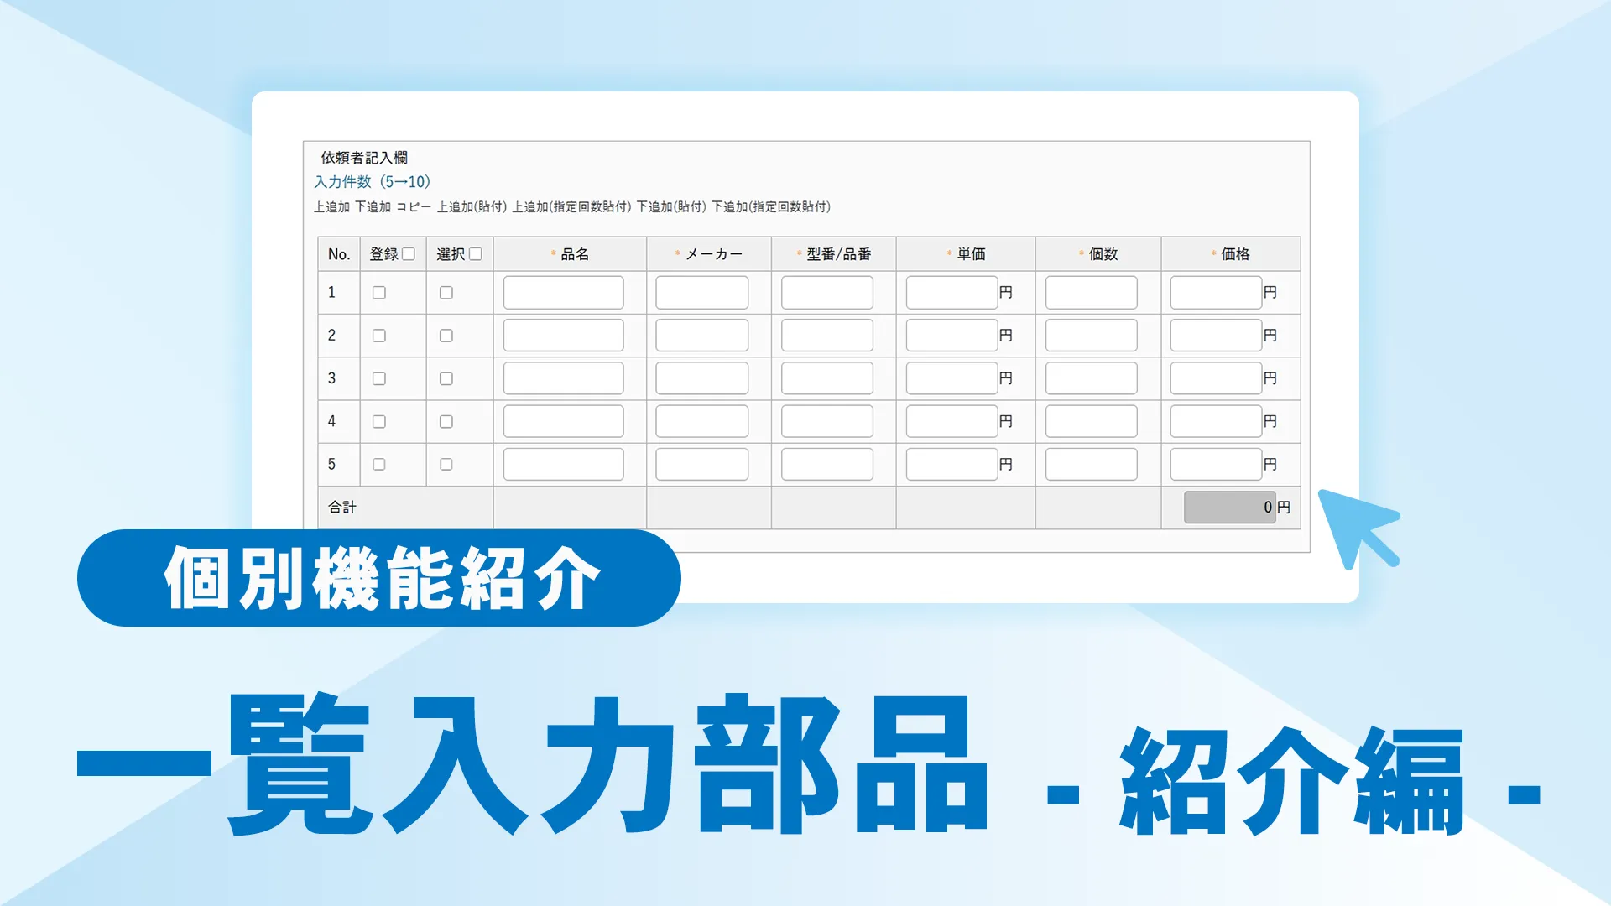Click the 単価 input field on row 4
The image size is (1611, 906).
point(950,421)
